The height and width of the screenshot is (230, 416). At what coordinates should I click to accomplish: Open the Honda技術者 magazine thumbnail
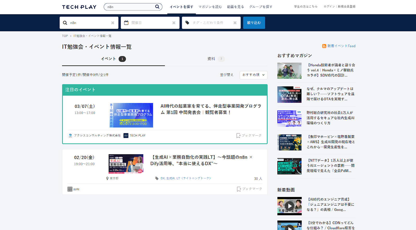pyautogui.click(x=289, y=71)
